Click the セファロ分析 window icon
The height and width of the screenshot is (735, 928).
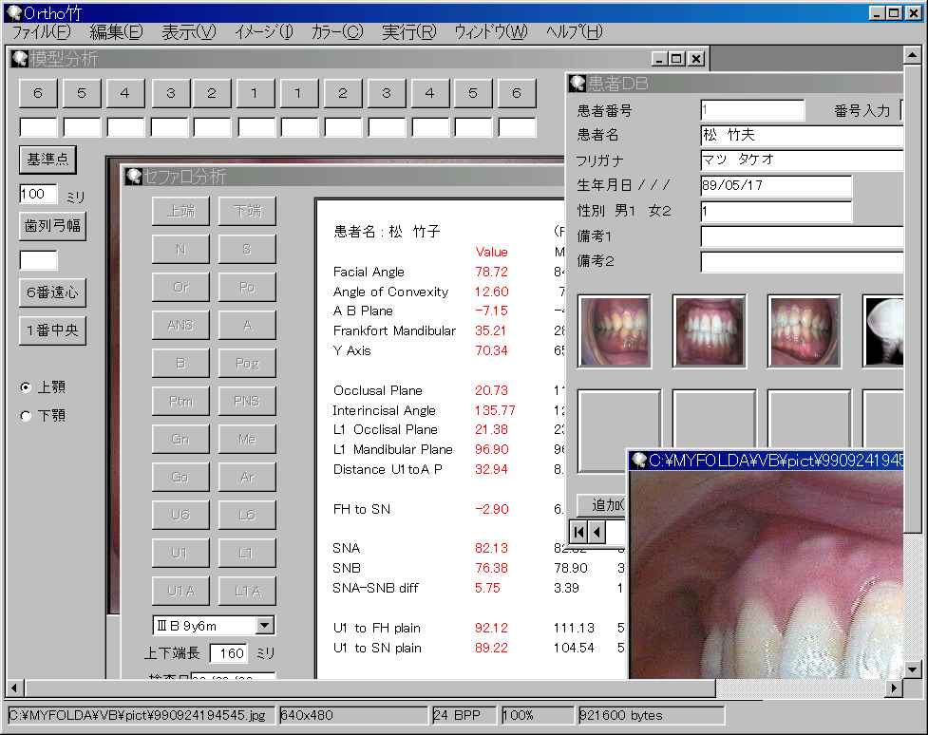pos(133,177)
